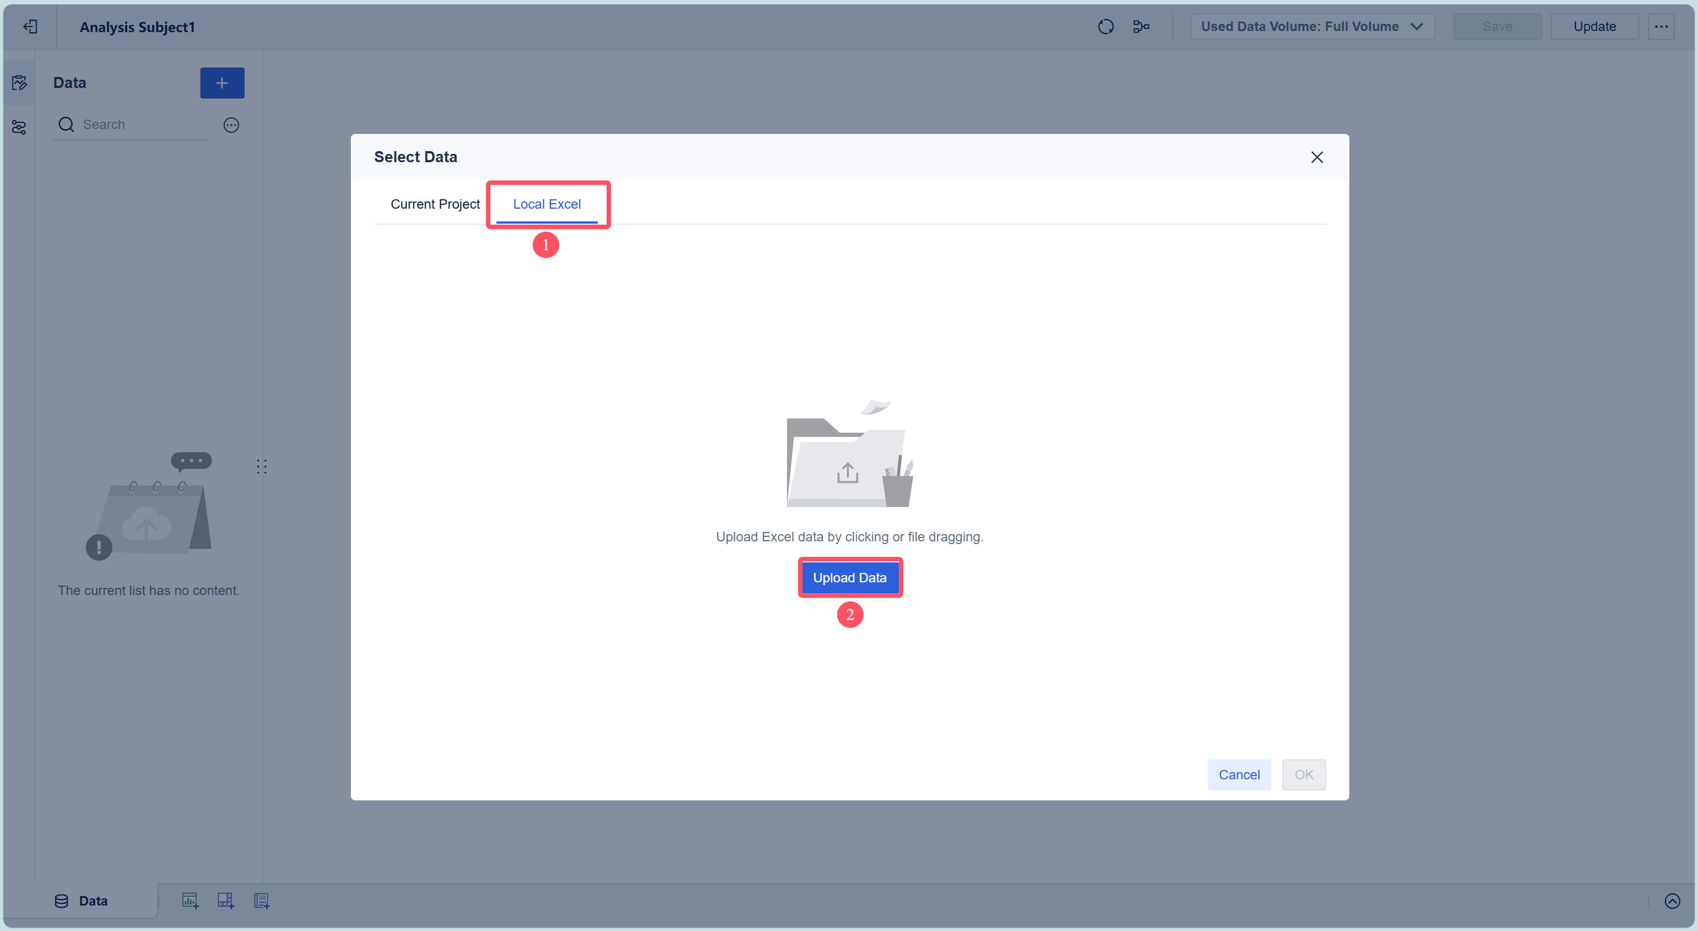Open the more options circle beside Search
The height and width of the screenshot is (931, 1698).
click(231, 125)
